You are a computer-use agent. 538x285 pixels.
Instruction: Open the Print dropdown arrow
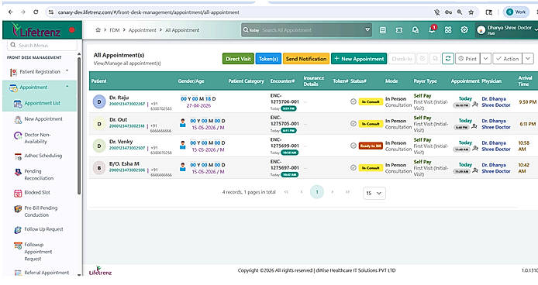[x=485, y=59]
